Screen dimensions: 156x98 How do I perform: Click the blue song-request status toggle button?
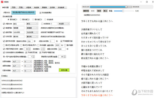(x=23, y=13)
